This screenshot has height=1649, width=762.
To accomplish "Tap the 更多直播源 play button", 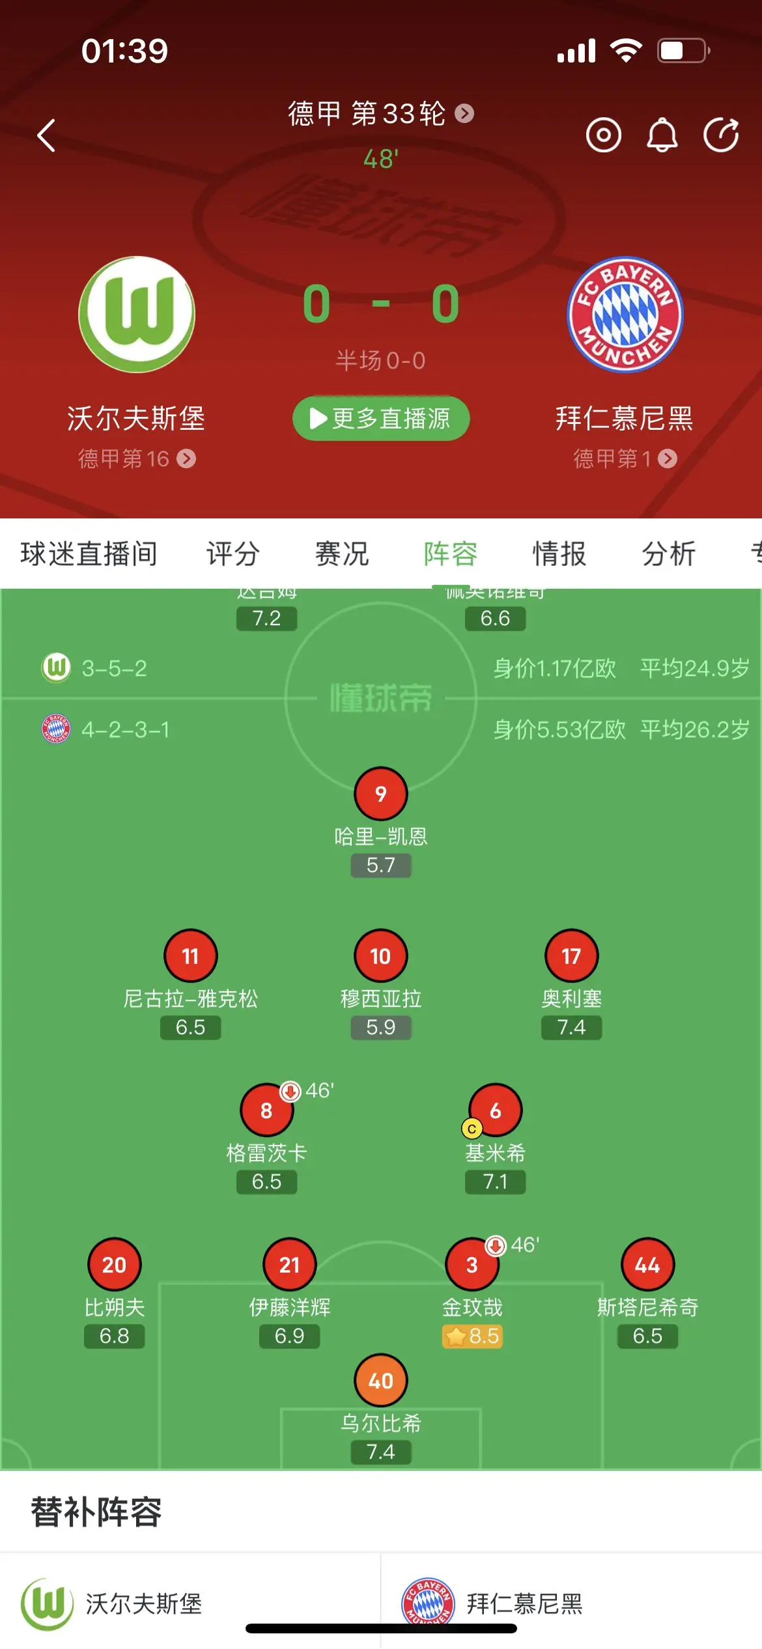I will point(381,418).
